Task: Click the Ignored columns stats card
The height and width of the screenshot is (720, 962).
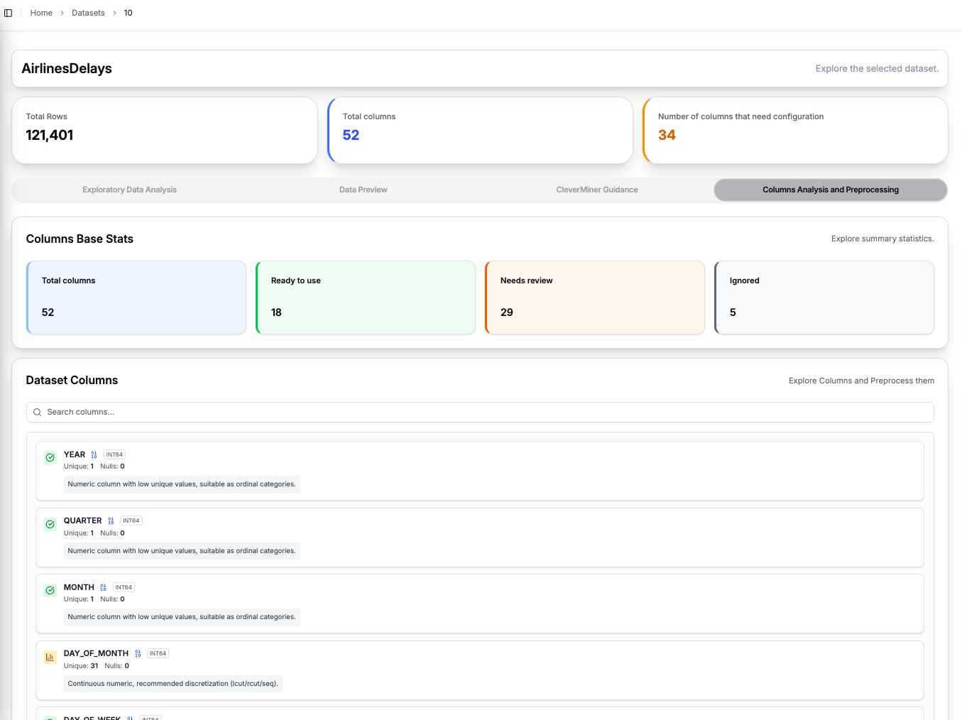Action: coord(824,298)
